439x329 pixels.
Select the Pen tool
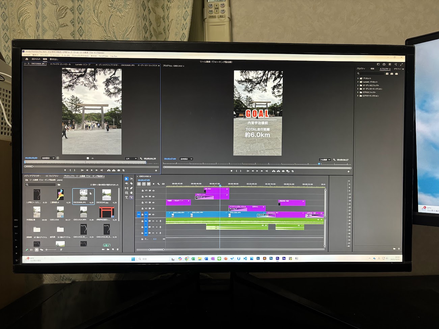pos(131,188)
